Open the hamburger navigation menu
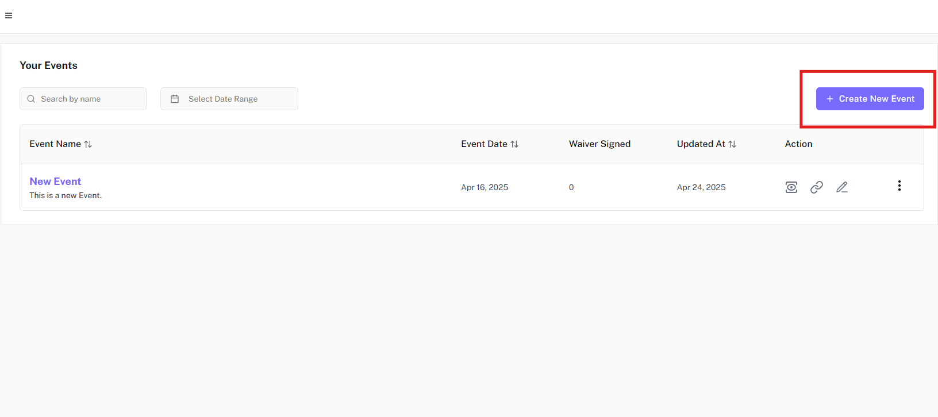 click(x=9, y=16)
